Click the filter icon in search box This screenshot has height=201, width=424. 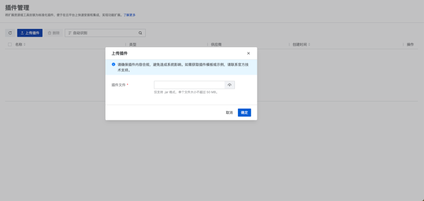tap(70, 33)
